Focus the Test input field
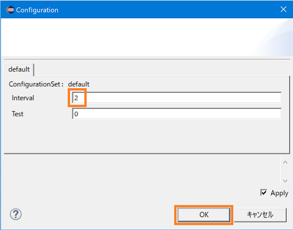This screenshot has height=230, width=293. point(177,114)
